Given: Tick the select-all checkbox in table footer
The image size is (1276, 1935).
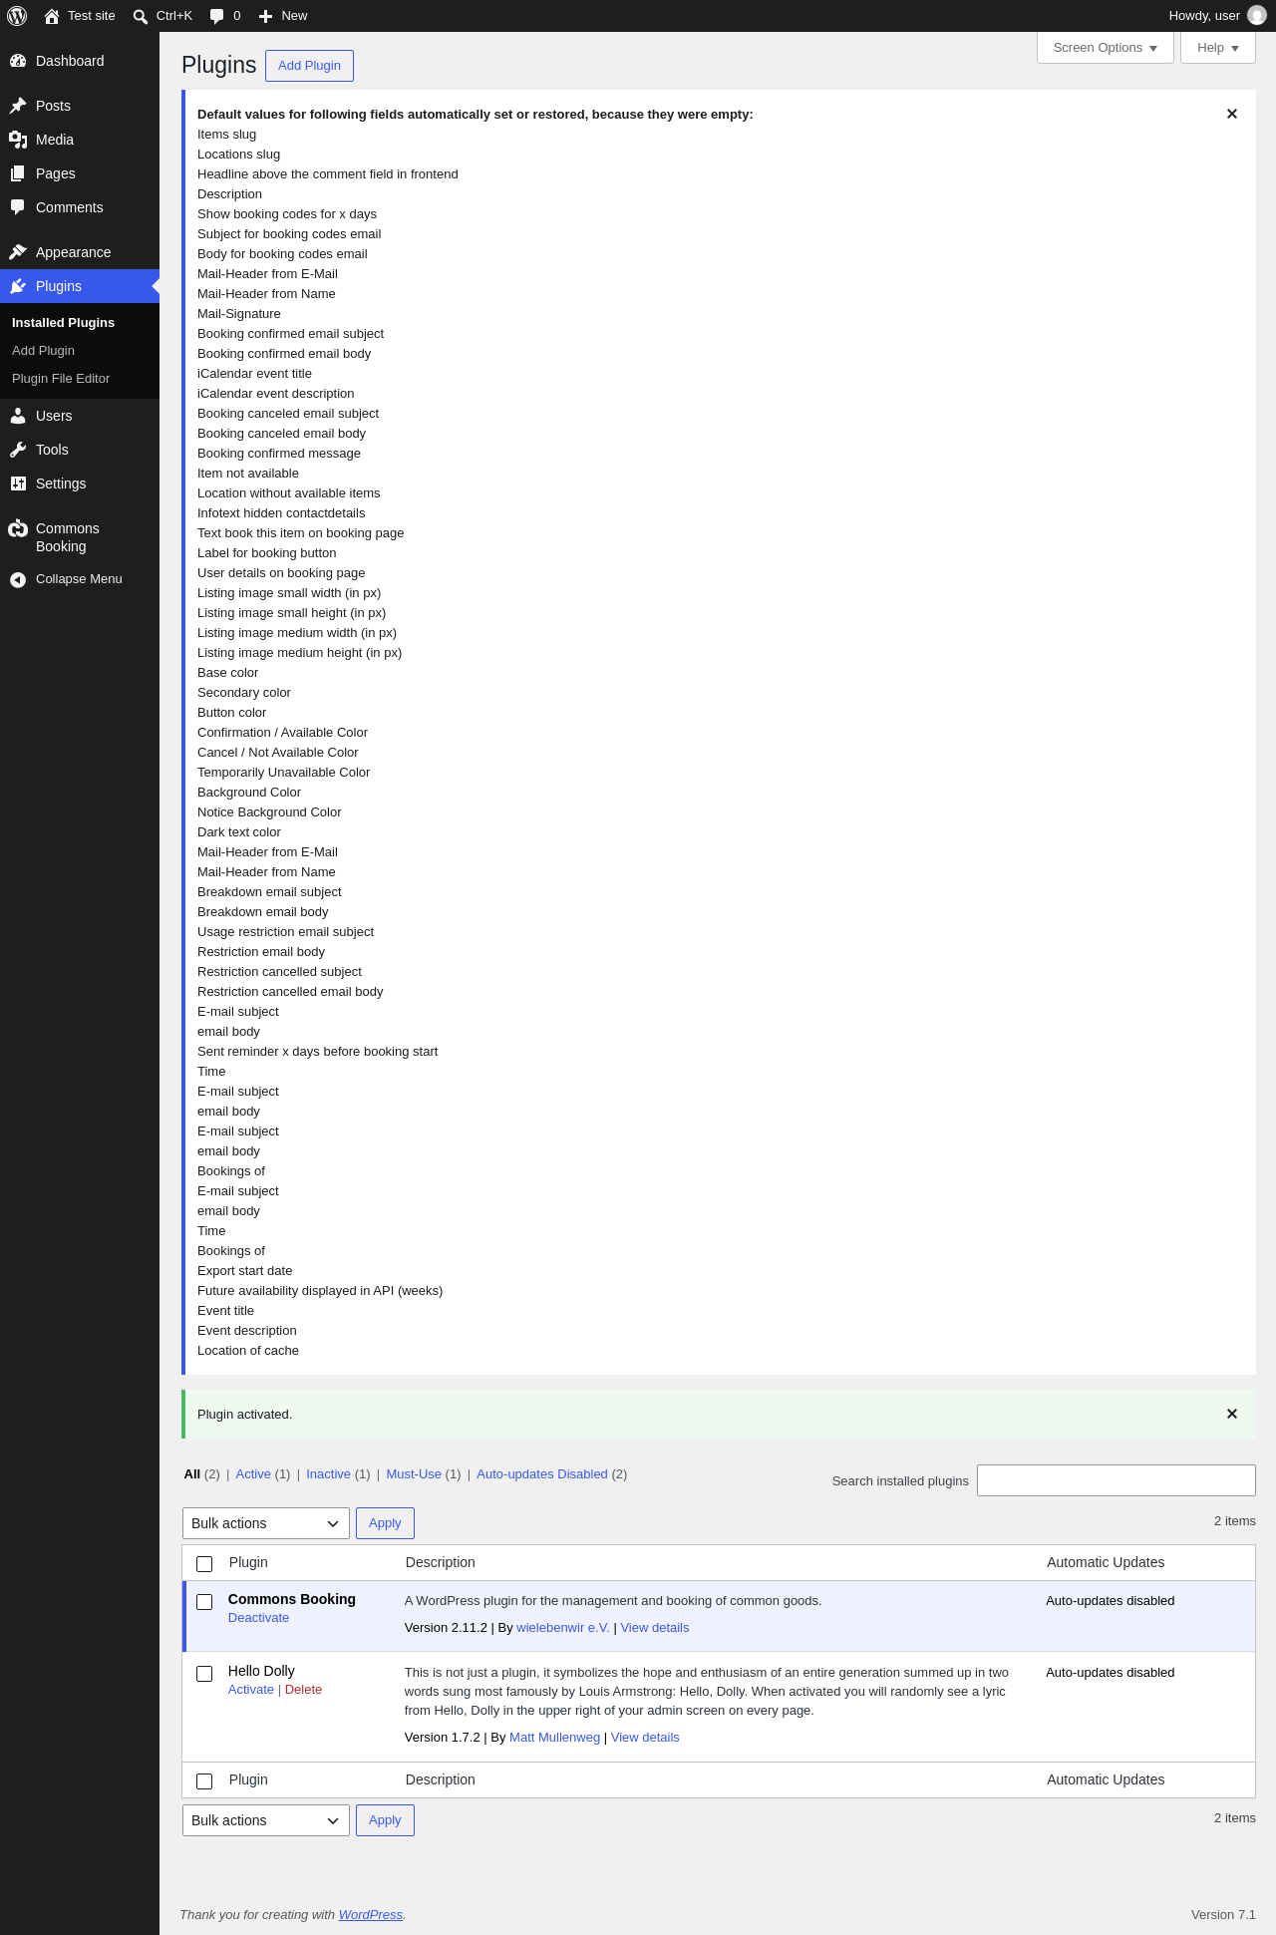Looking at the screenshot, I should pos(204,1780).
